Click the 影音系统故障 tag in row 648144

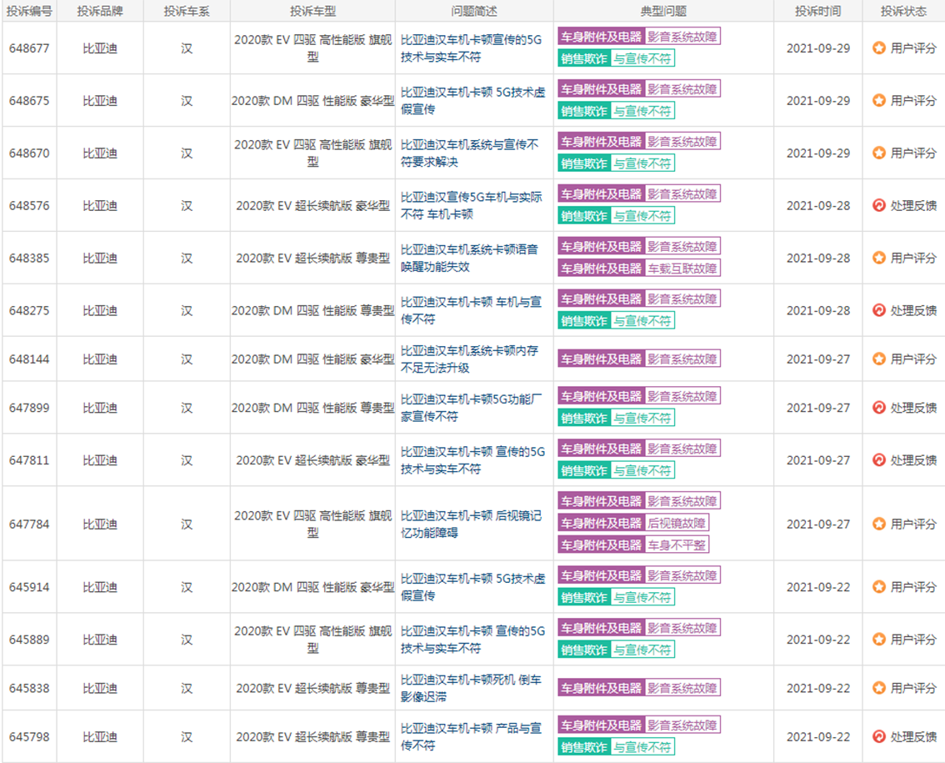(x=682, y=359)
